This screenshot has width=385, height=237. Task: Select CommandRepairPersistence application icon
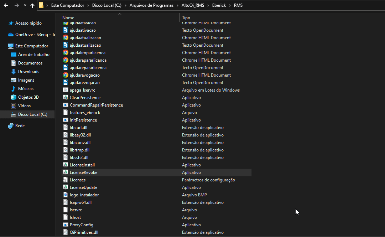(x=65, y=105)
